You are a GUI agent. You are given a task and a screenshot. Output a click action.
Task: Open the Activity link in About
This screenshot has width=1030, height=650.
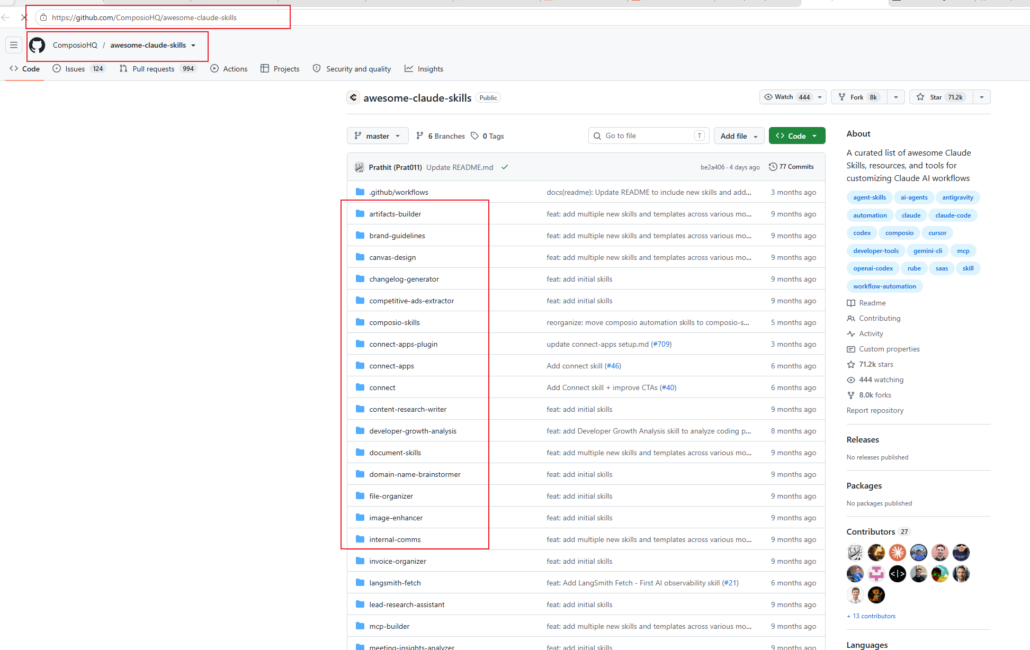pos(865,333)
